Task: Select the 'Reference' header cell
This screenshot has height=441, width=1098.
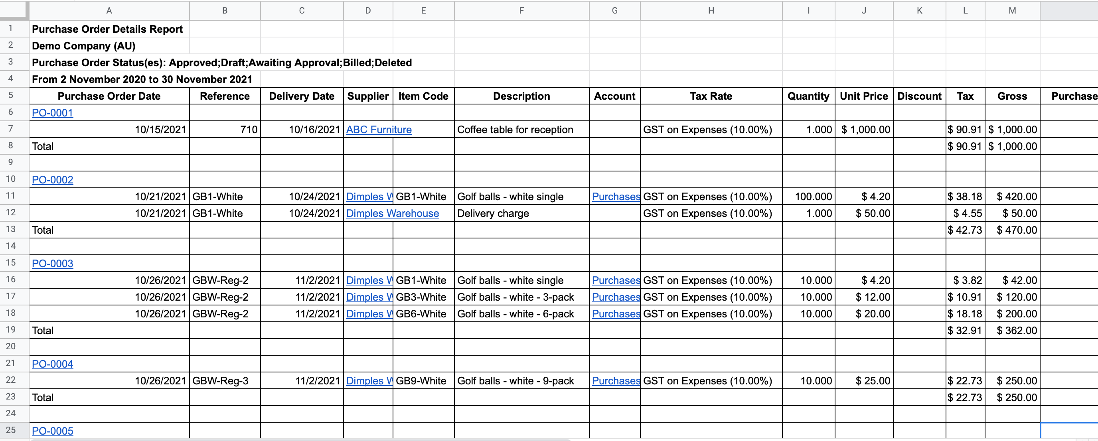Action: (x=225, y=96)
